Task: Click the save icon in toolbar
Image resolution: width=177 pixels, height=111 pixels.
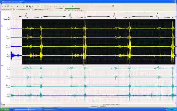Action: (x=8, y=6)
